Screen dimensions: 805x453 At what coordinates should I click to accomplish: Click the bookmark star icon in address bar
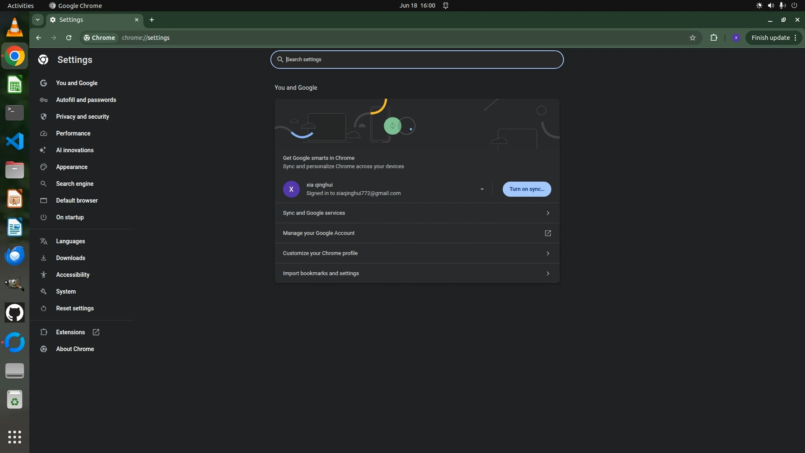(693, 38)
